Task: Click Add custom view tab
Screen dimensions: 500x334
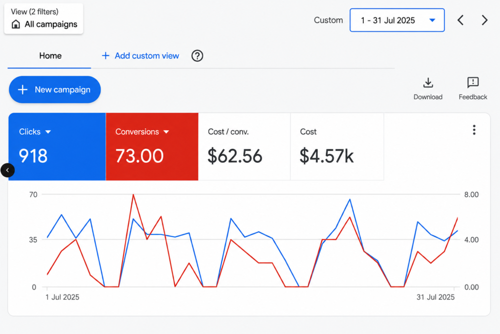Action: point(140,56)
